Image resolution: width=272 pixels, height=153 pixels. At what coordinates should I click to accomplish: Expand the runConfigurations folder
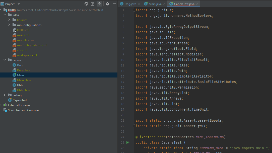9,25
